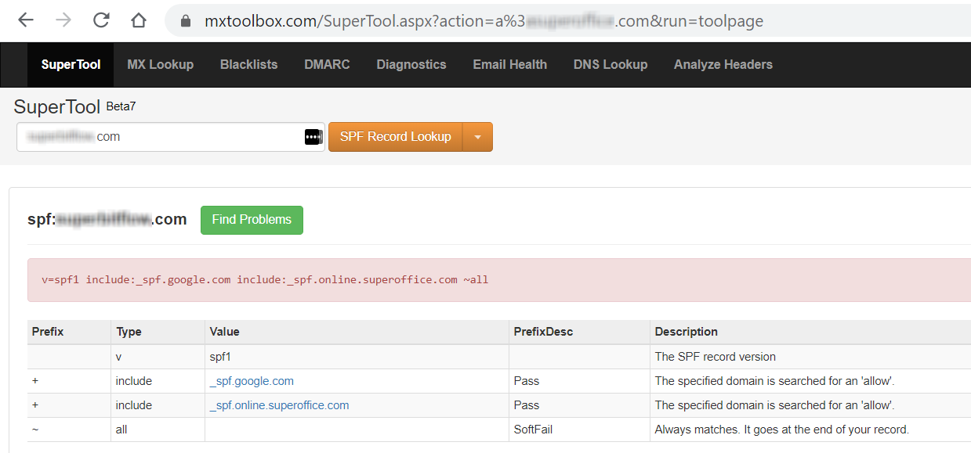Click the padlock site security icon
Screen dimensions: 971x453
(186, 22)
